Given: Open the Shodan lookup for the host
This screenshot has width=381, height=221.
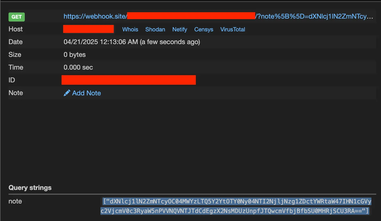Looking at the screenshot, I should coord(155,29).
